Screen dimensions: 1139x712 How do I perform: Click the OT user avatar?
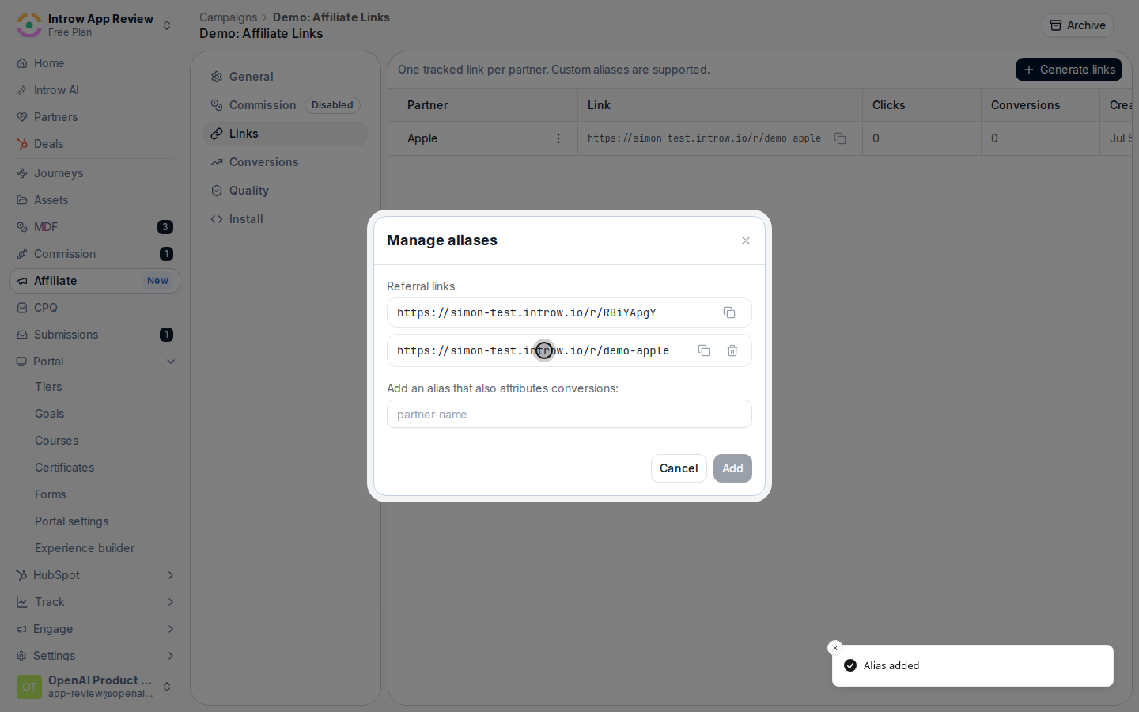click(x=29, y=687)
